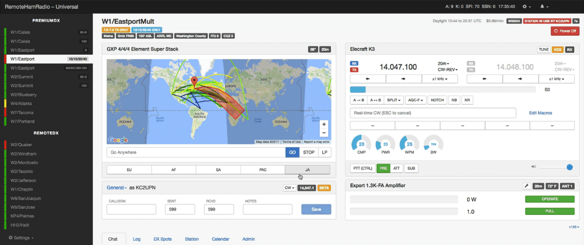
Task: Click the WPM keyer speed gauge
Action: (409, 144)
